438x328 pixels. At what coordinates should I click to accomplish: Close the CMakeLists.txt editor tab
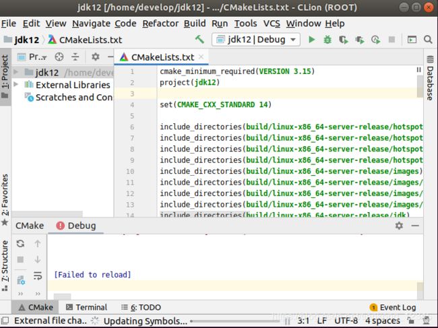click(x=201, y=57)
